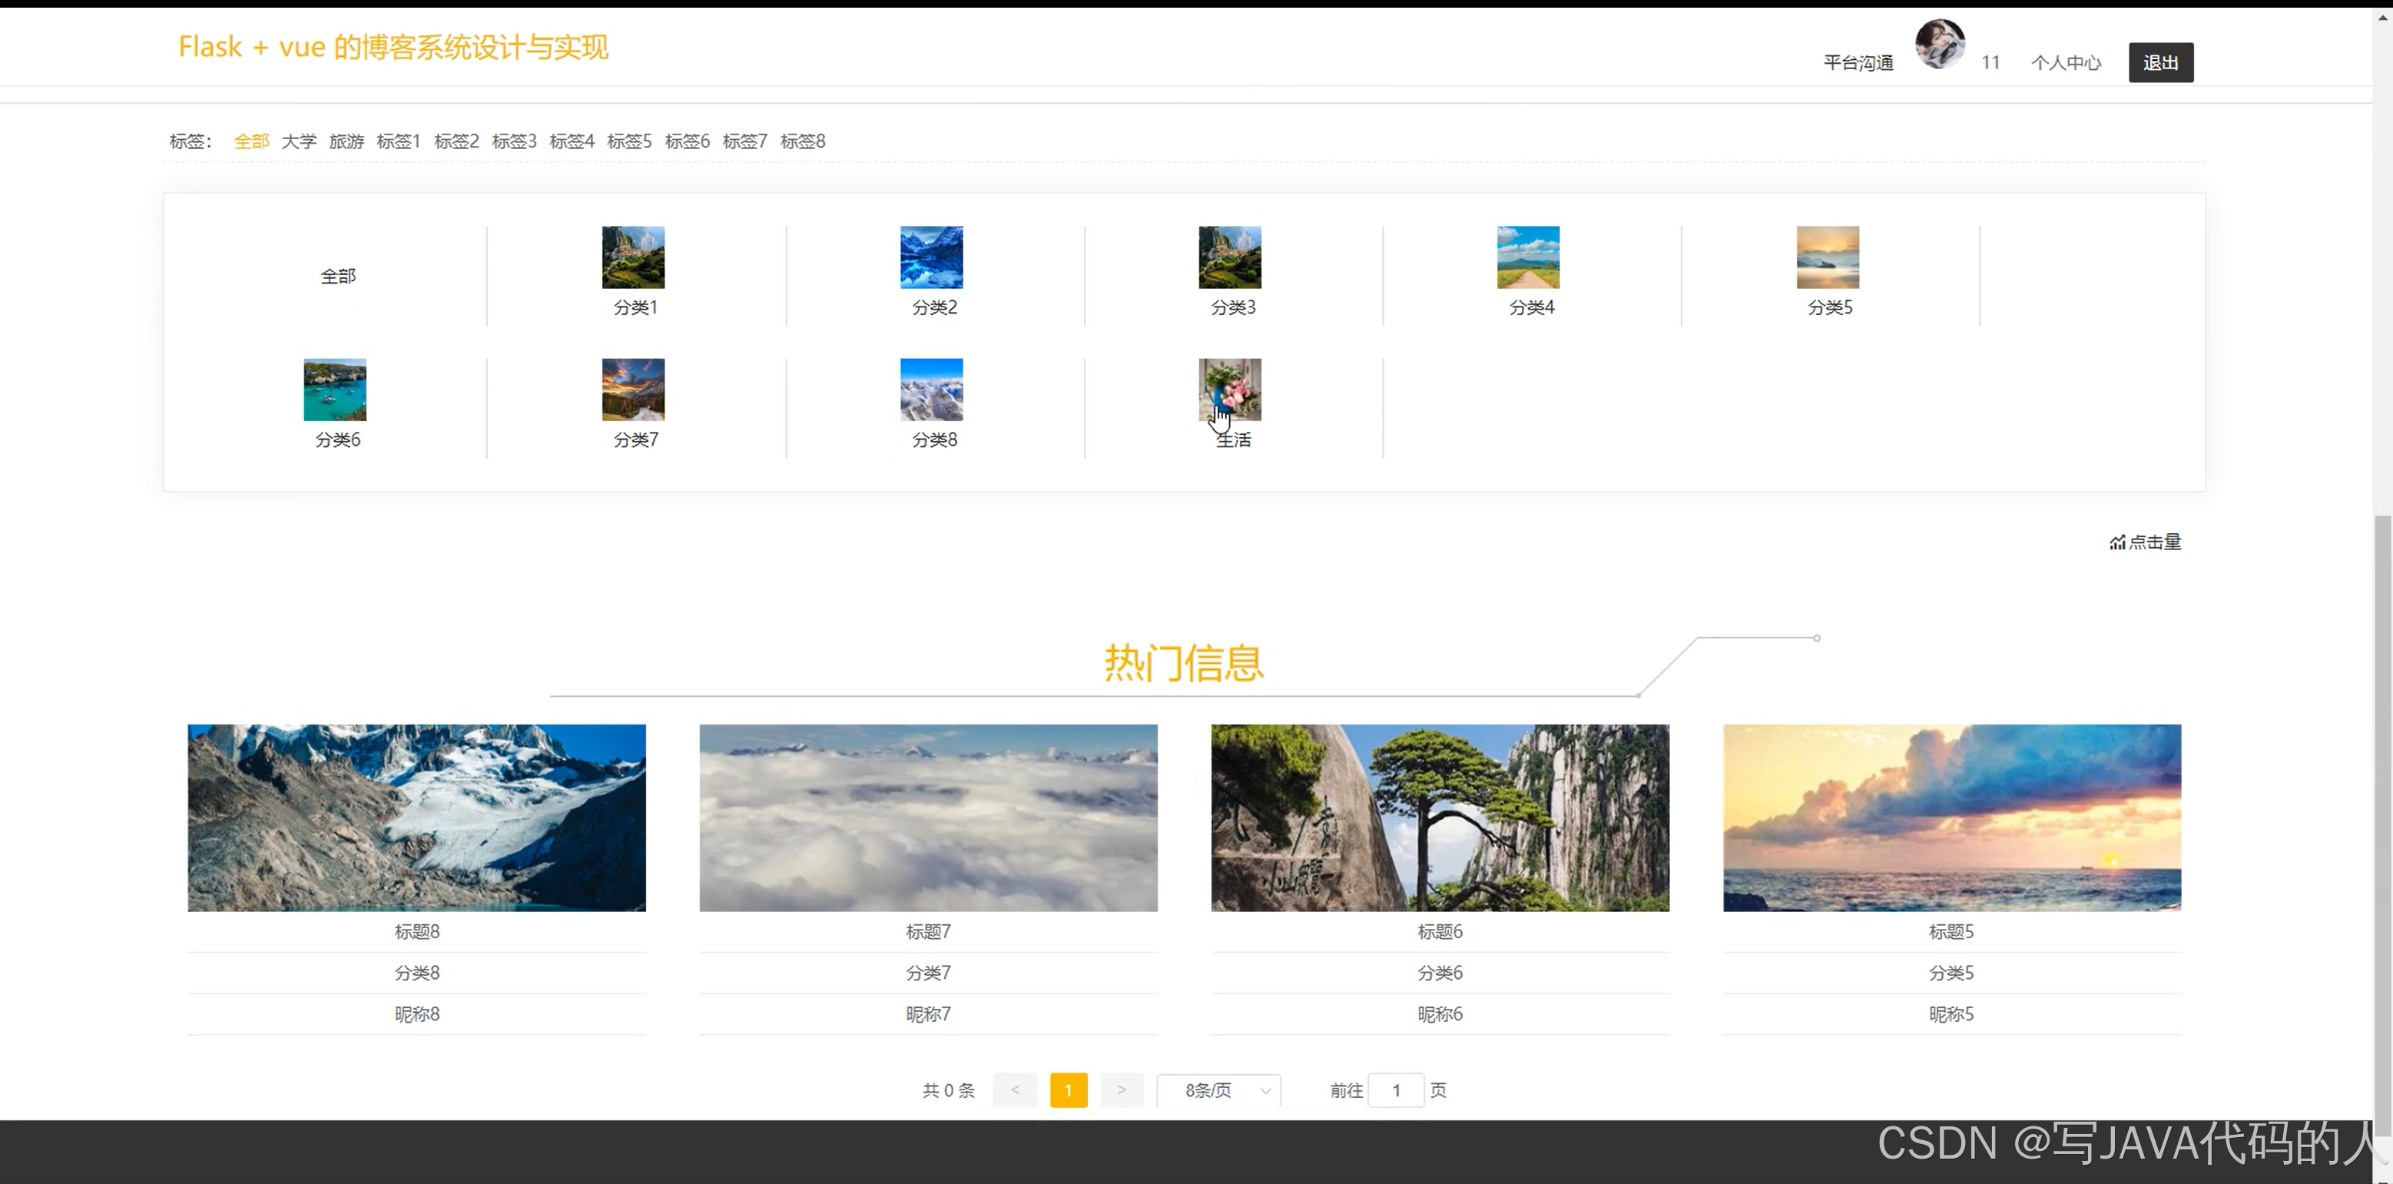Open the 分类6 category icon

334,390
